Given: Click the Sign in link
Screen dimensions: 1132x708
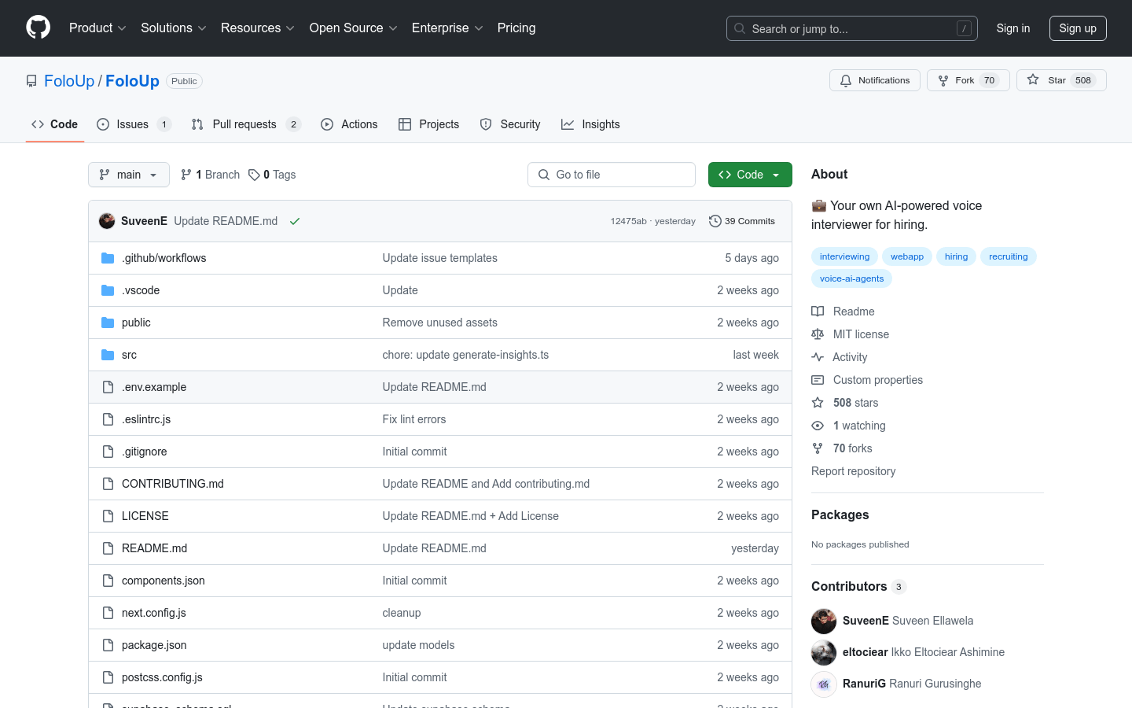Looking at the screenshot, I should point(1013,28).
